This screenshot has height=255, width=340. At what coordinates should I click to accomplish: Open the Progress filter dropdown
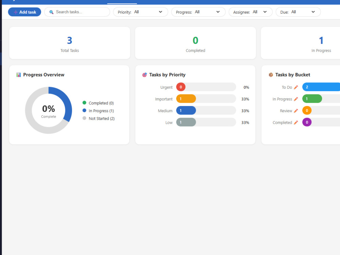tap(198, 12)
